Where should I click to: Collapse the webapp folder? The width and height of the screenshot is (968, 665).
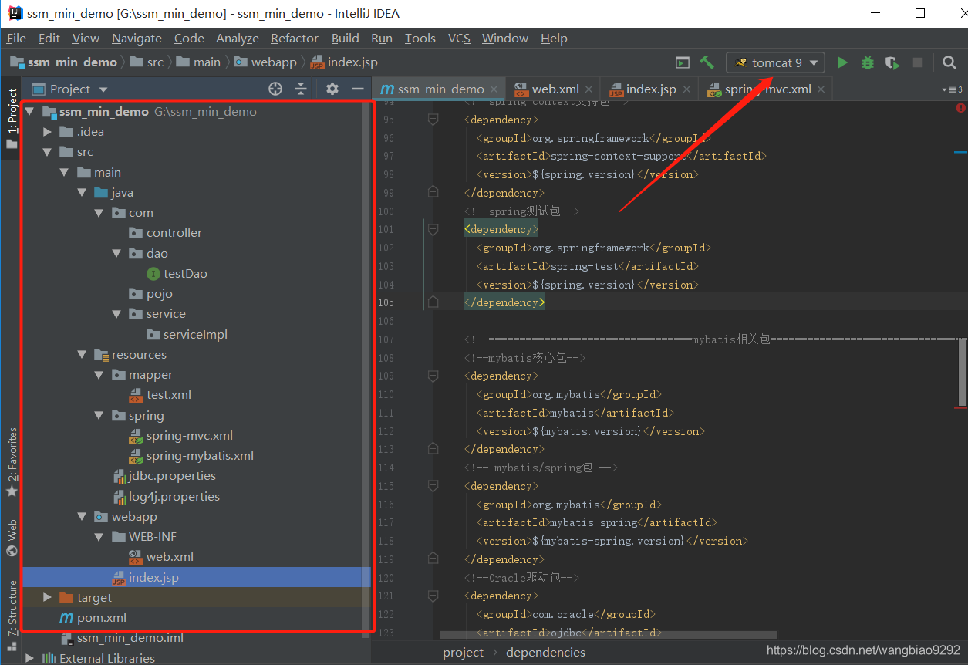(83, 516)
